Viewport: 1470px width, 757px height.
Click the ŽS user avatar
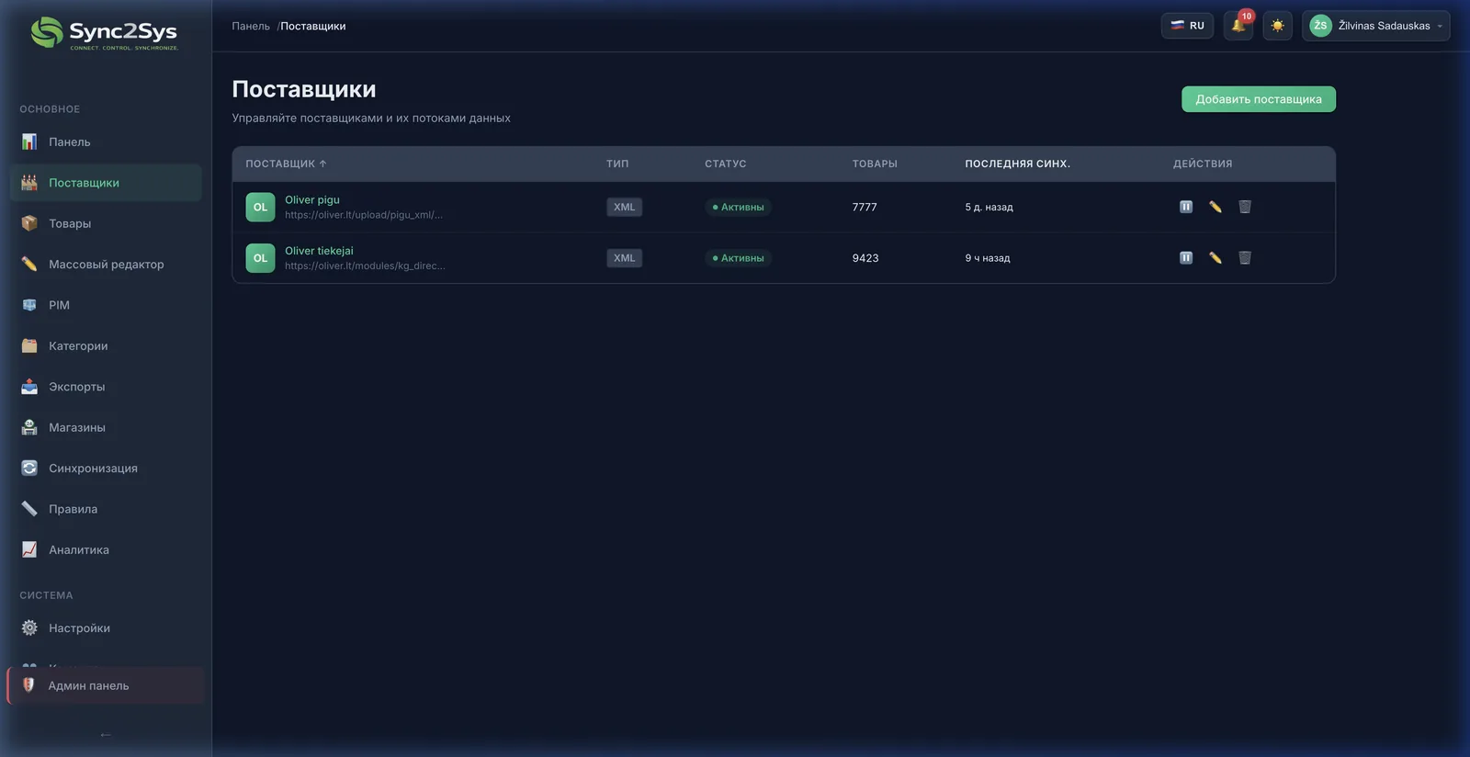click(1320, 26)
